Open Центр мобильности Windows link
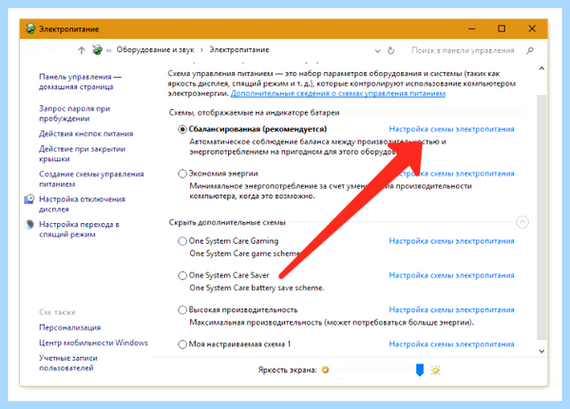This screenshot has height=409, width=570. (93, 343)
